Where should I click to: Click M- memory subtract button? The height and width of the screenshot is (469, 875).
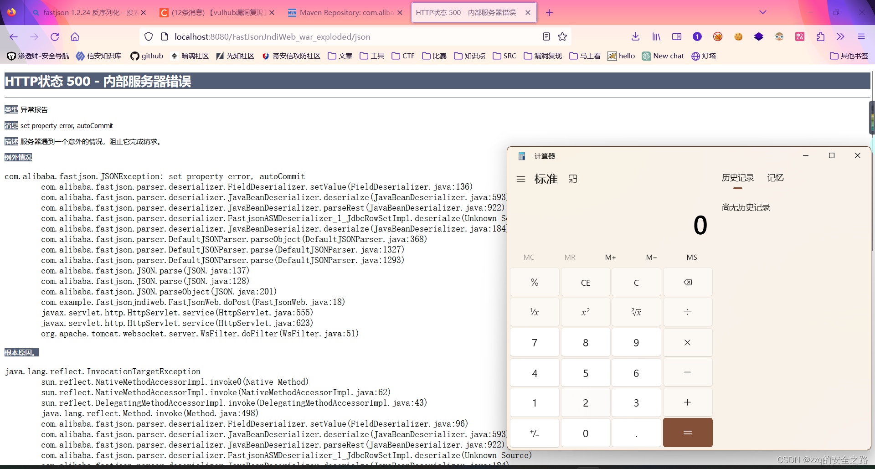[651, 258]
